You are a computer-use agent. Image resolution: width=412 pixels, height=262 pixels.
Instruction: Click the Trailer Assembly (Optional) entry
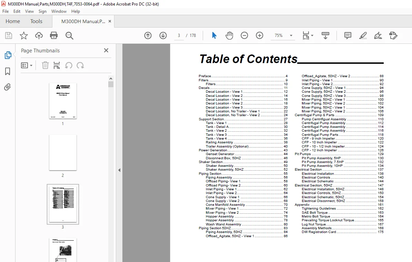[x=247, y=147]
